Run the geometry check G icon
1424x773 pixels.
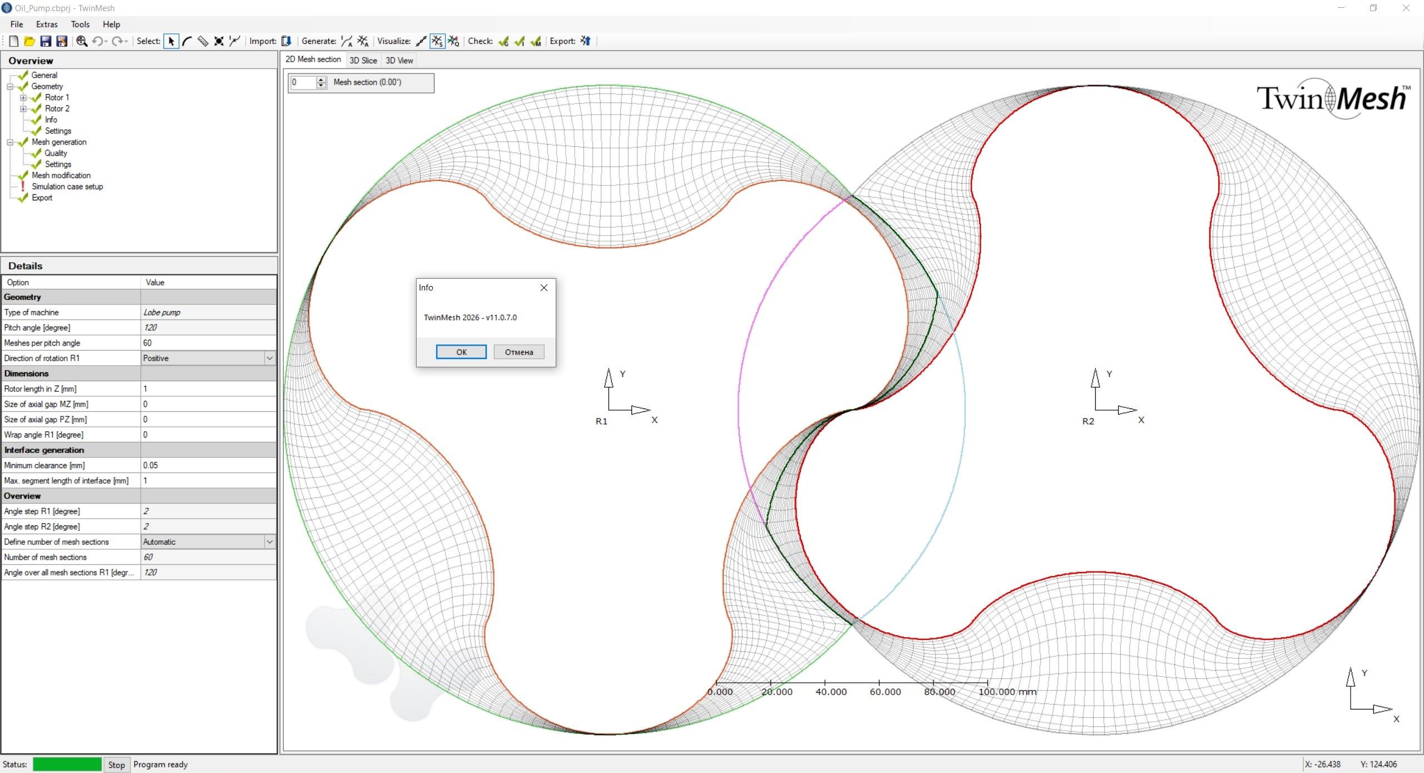pyautogui.click(x=503, y=41)
